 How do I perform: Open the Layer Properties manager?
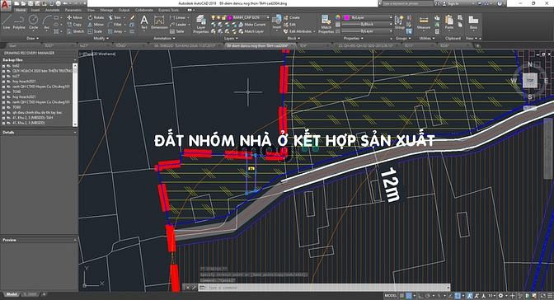point(200,24)
